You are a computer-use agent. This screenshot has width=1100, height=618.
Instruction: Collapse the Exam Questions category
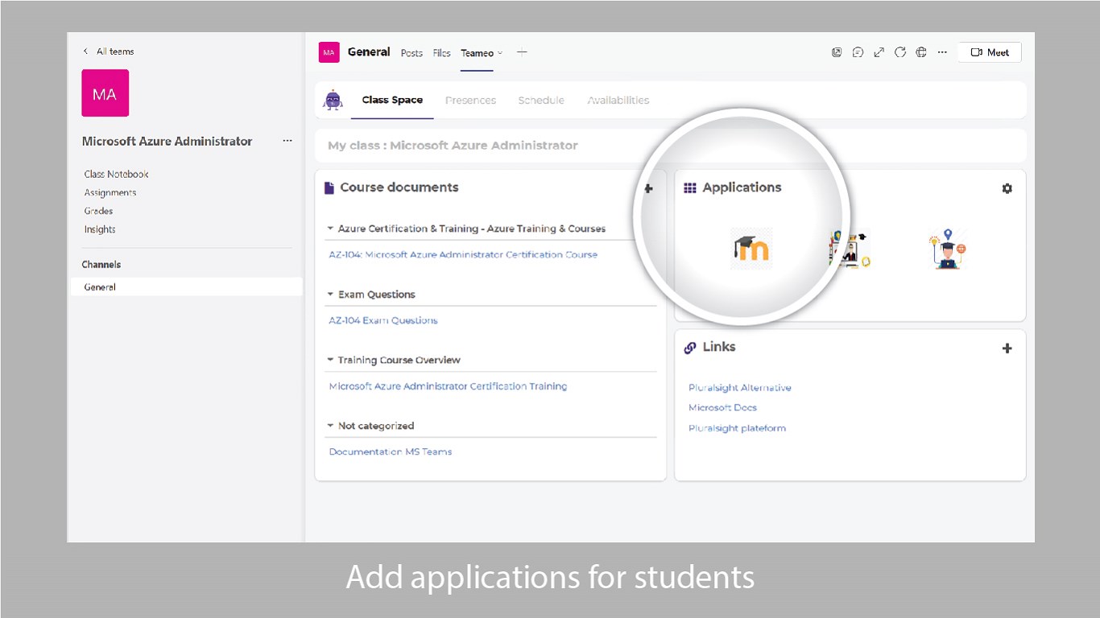[x=330, y=295]
